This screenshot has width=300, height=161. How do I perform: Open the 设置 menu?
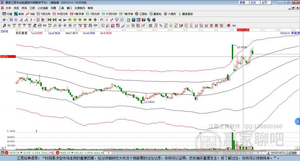coord(53,8)
